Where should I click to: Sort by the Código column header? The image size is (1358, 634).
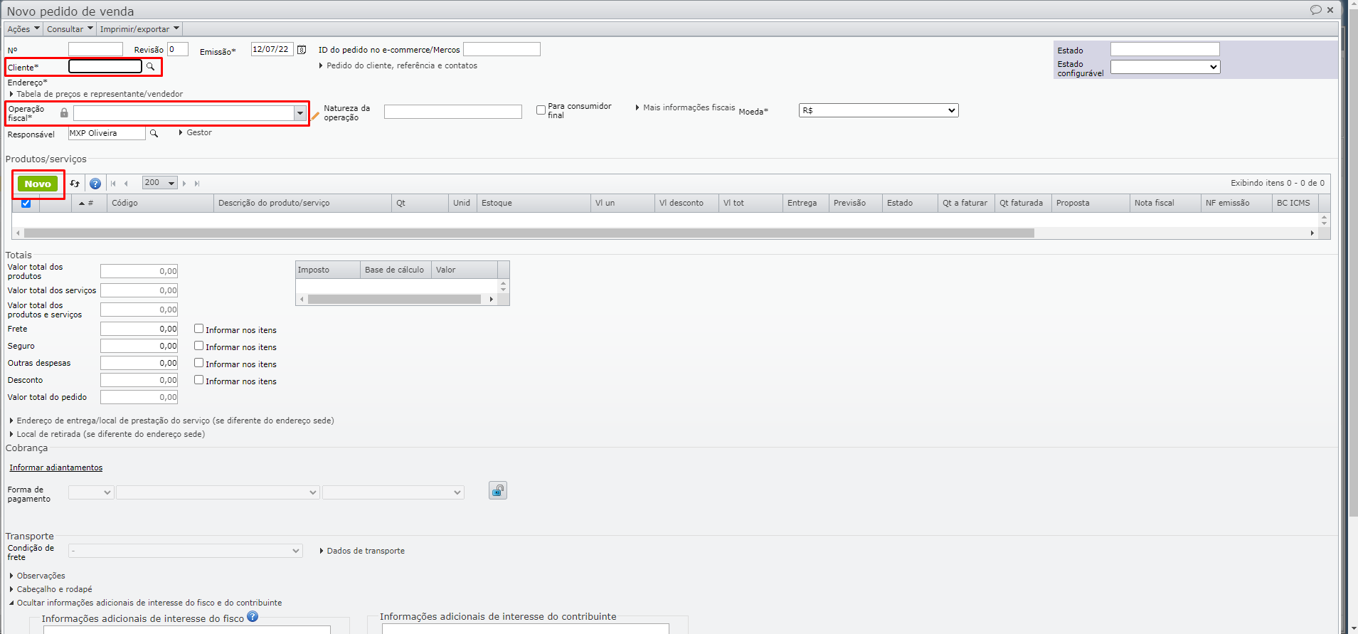160,204
